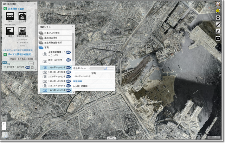
Task: Toggle the 1974年~1978年 photo layer
Action: click(x=57, y=81)
